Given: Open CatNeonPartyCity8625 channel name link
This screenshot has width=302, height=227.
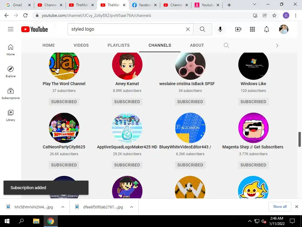Looking at the screenshot, I should [64, 147].
